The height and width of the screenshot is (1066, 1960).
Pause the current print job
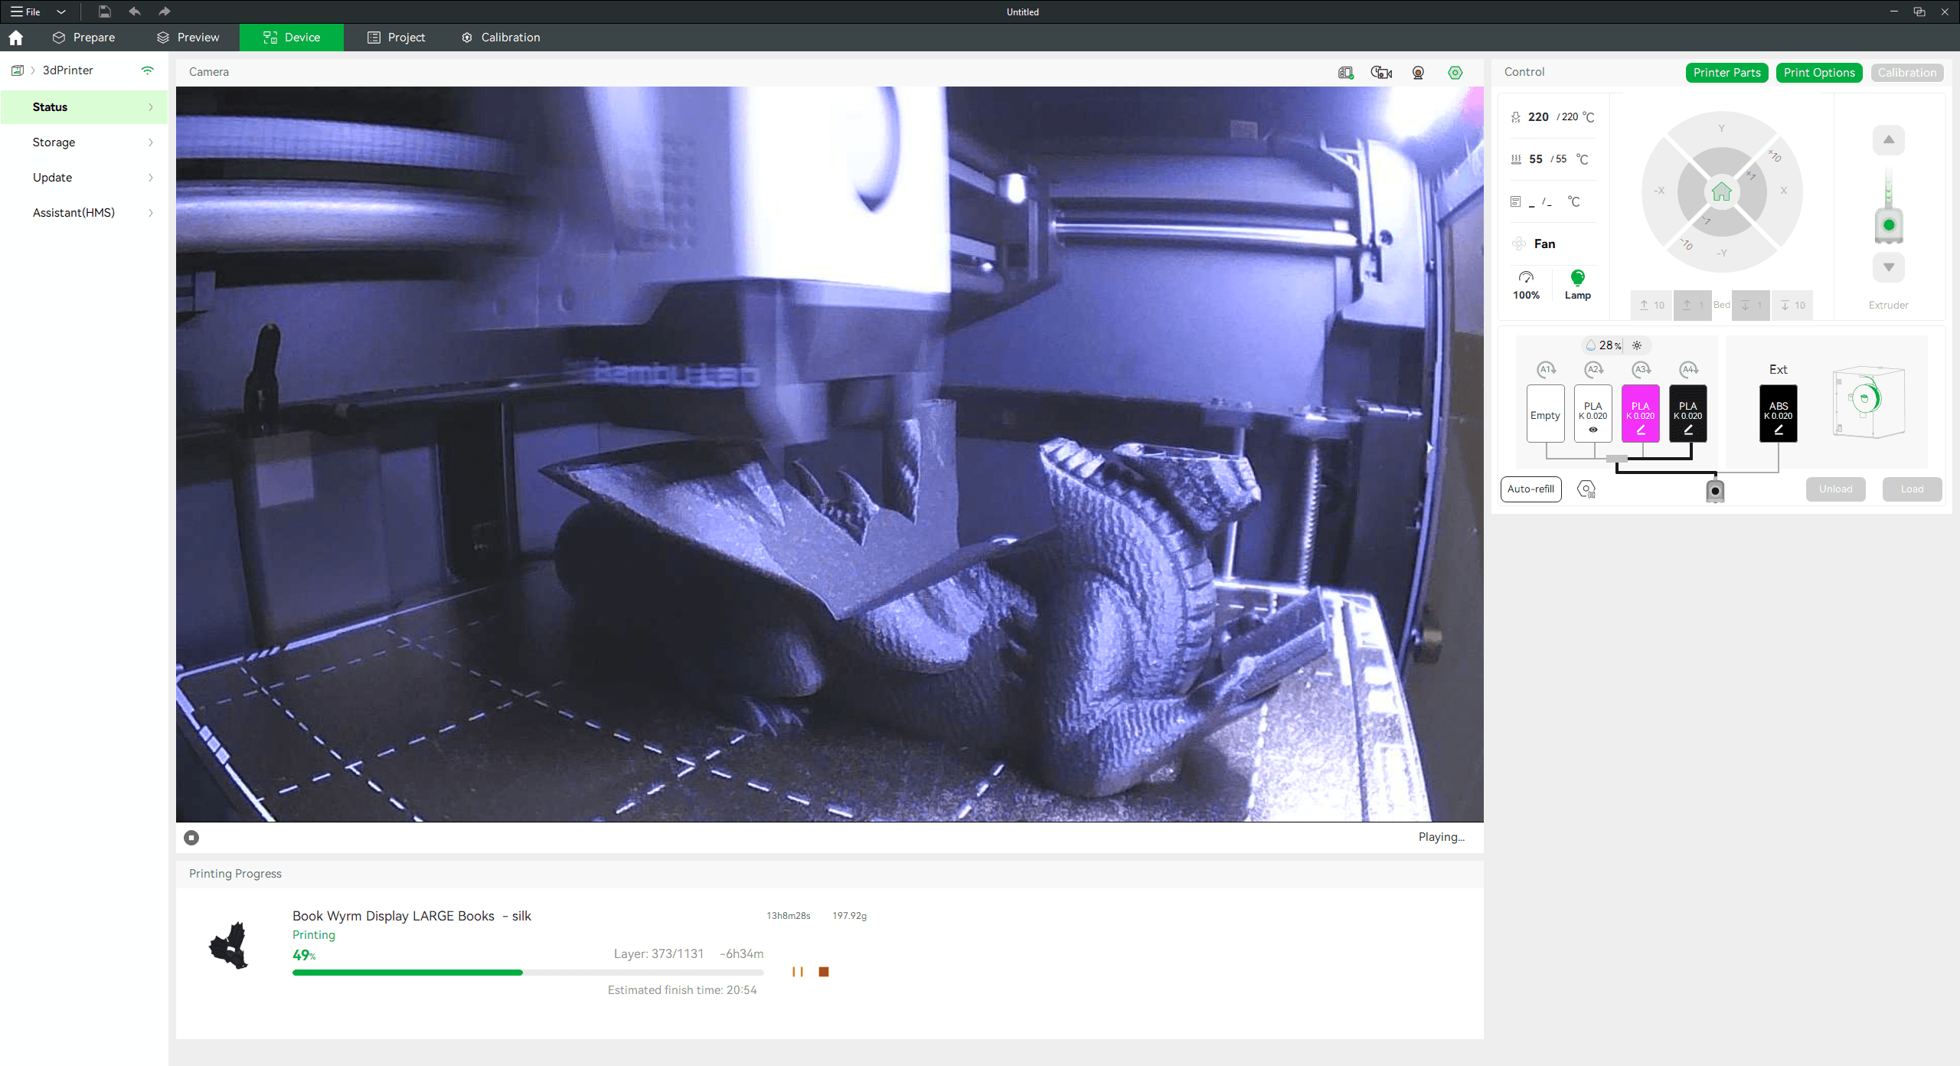[798, 972]
